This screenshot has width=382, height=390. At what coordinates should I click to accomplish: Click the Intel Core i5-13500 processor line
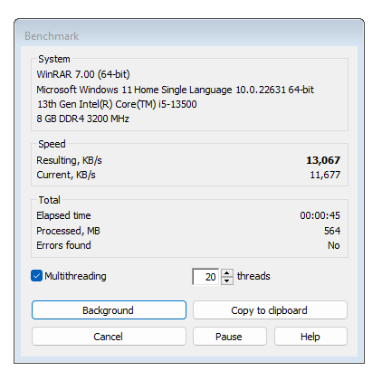(117, 104)
